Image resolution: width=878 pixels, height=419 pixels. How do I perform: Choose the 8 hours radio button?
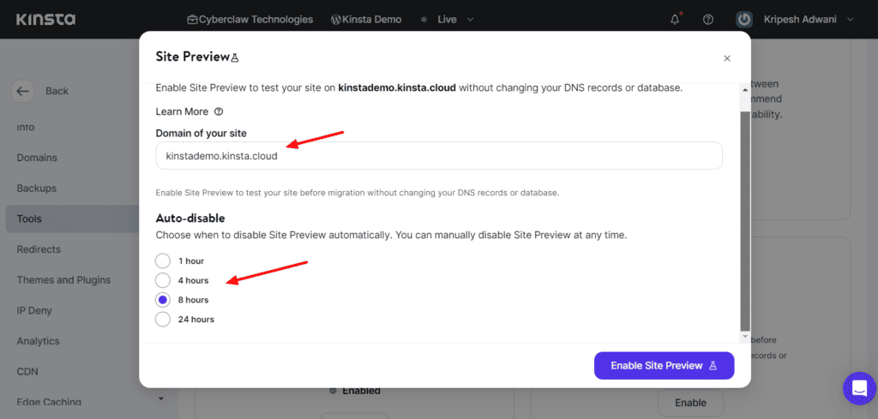(163, 300)
